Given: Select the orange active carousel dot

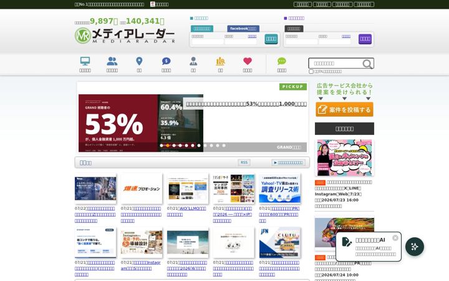Looking at the screenshot, I should [x=168, y=145].
